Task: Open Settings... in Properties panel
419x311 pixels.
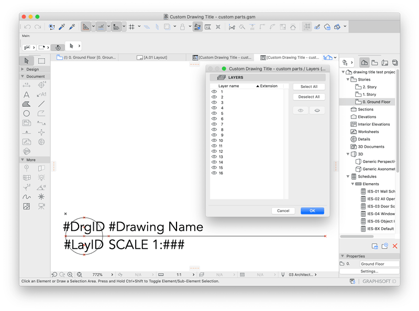Action: [370, 271]
